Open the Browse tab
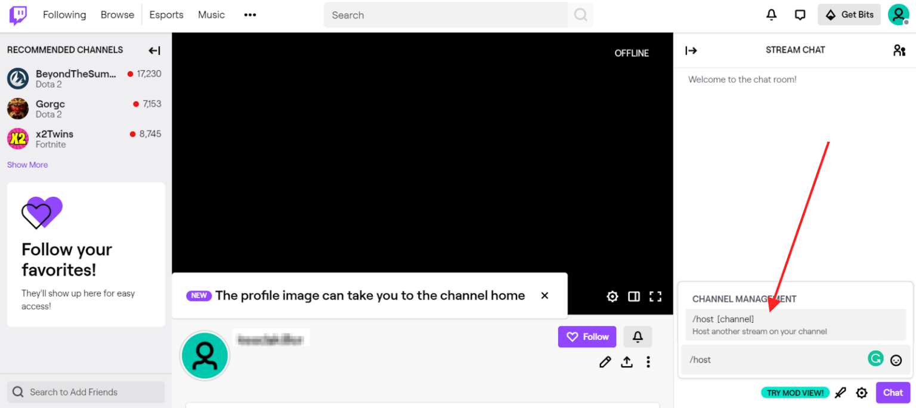Image resolution: width=916 pixels, height=408 pixels. pos(117,15)
